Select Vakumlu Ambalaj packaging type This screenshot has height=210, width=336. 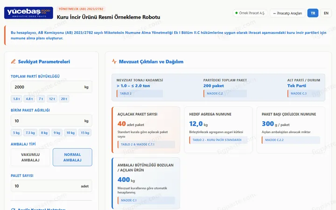(30, 157)
